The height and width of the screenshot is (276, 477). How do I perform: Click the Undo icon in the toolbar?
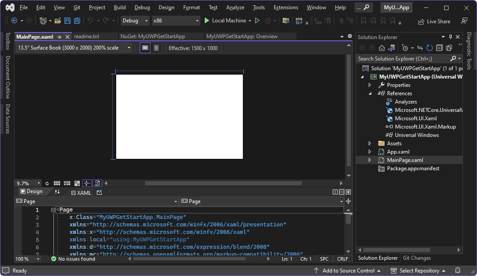[91, 20]
